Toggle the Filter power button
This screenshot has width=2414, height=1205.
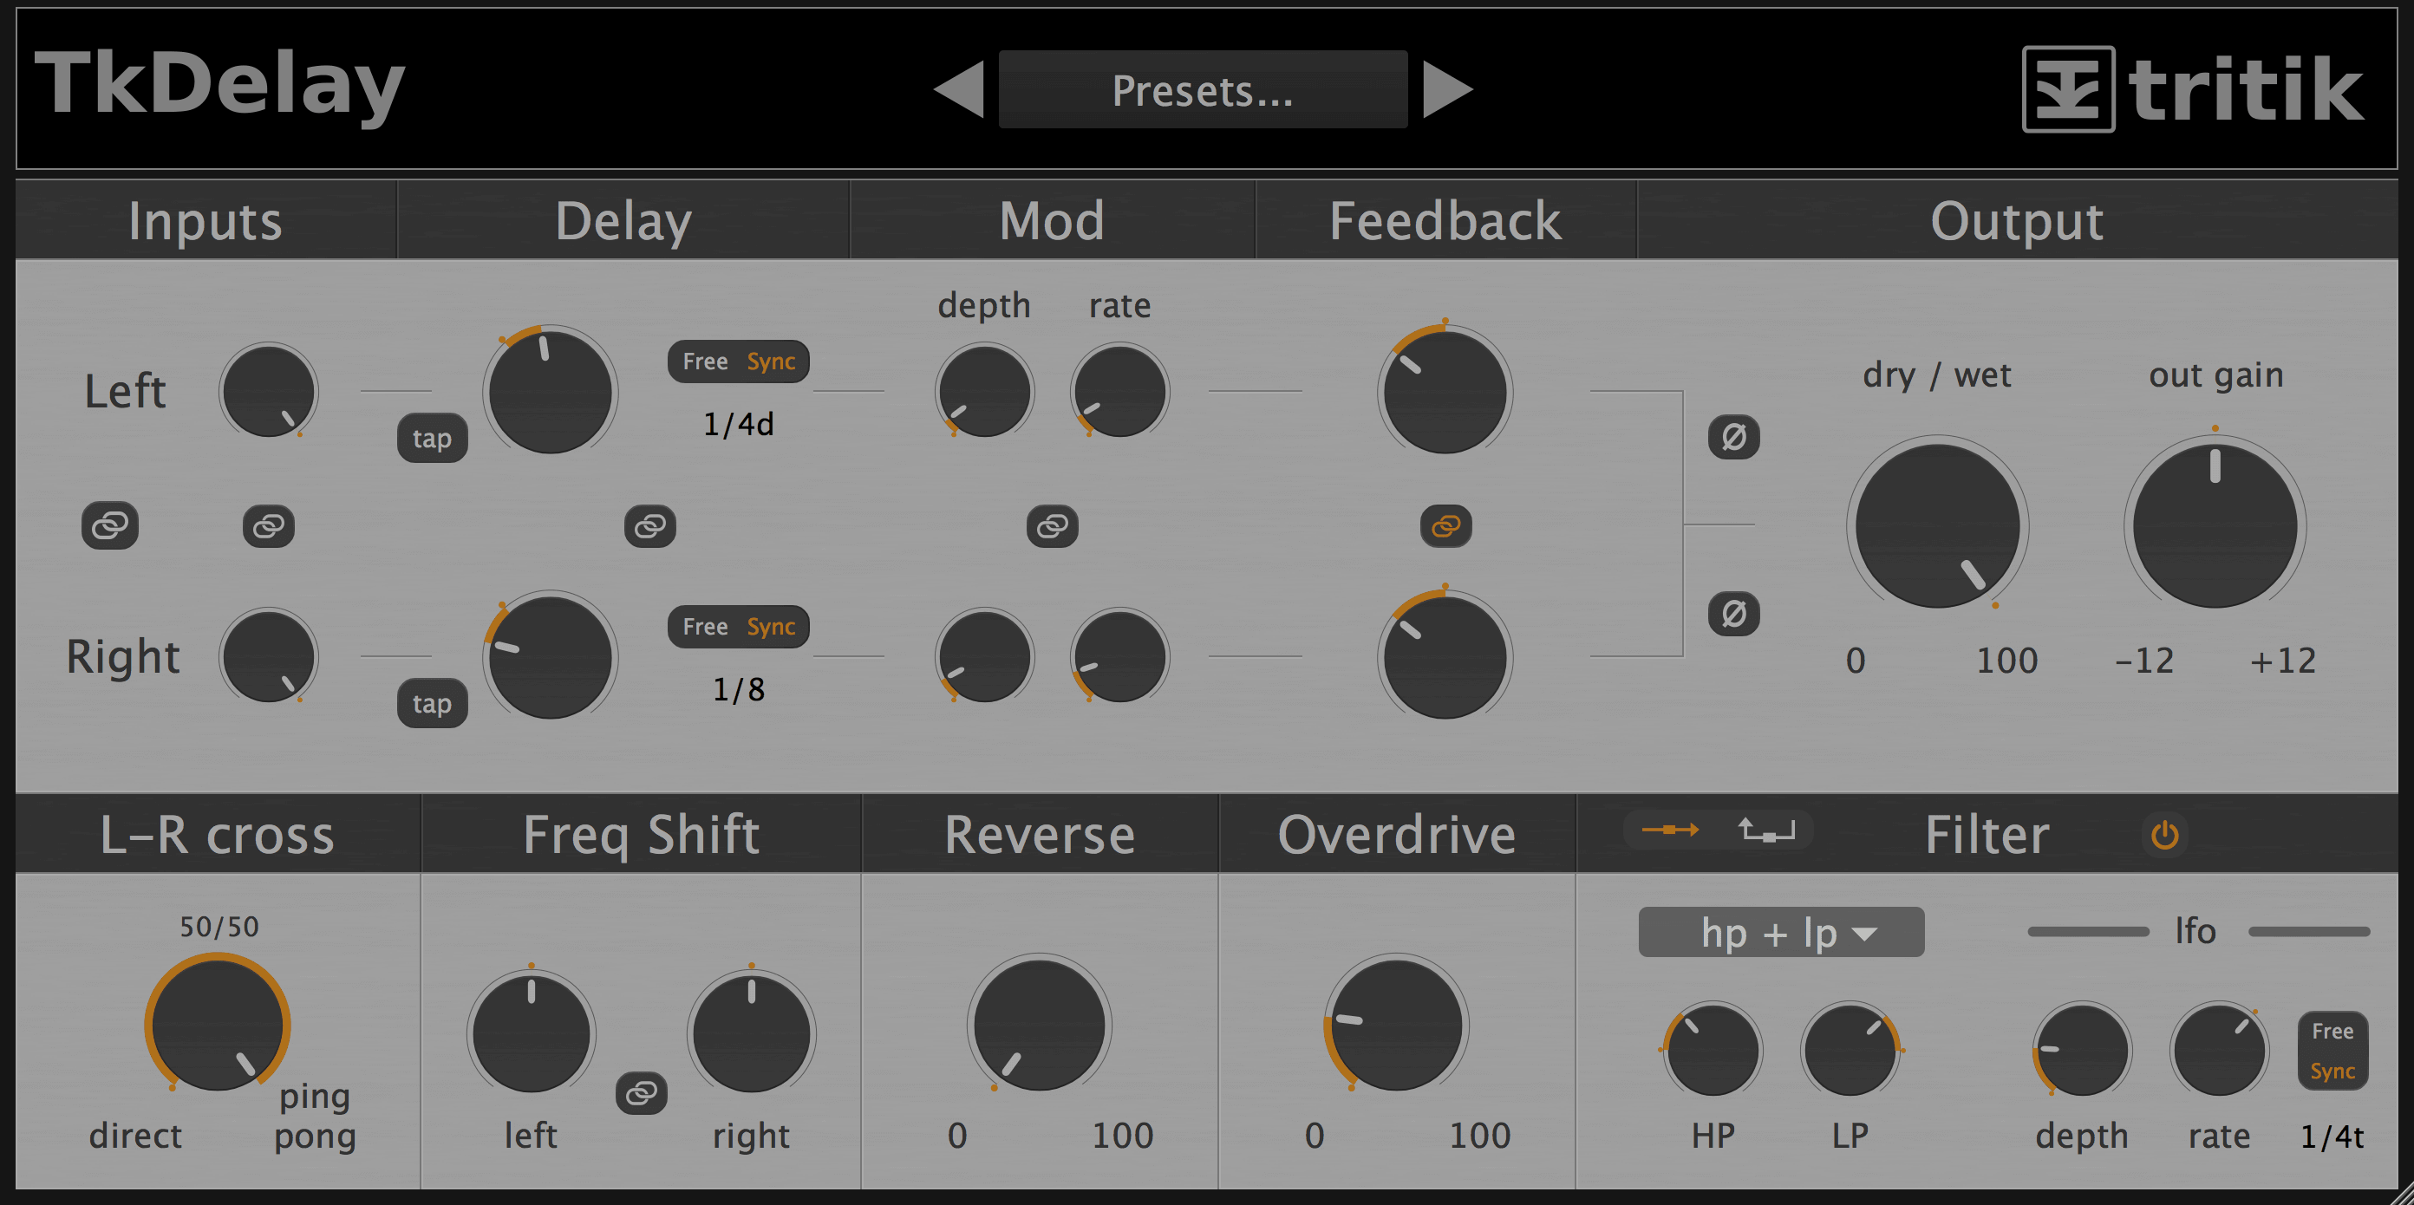coord(2163,835)
